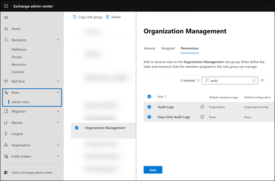Click the Public folders icon
The height and width of the screenshot is (181, 275).
(x=6, y=156)
